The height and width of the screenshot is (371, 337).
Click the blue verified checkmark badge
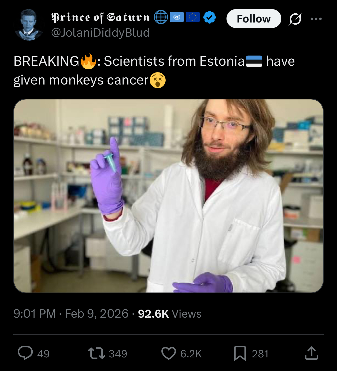tap(210, 17)
